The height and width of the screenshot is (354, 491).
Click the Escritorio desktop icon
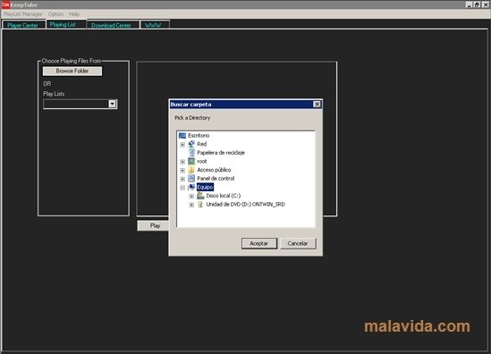click(182, 136)
